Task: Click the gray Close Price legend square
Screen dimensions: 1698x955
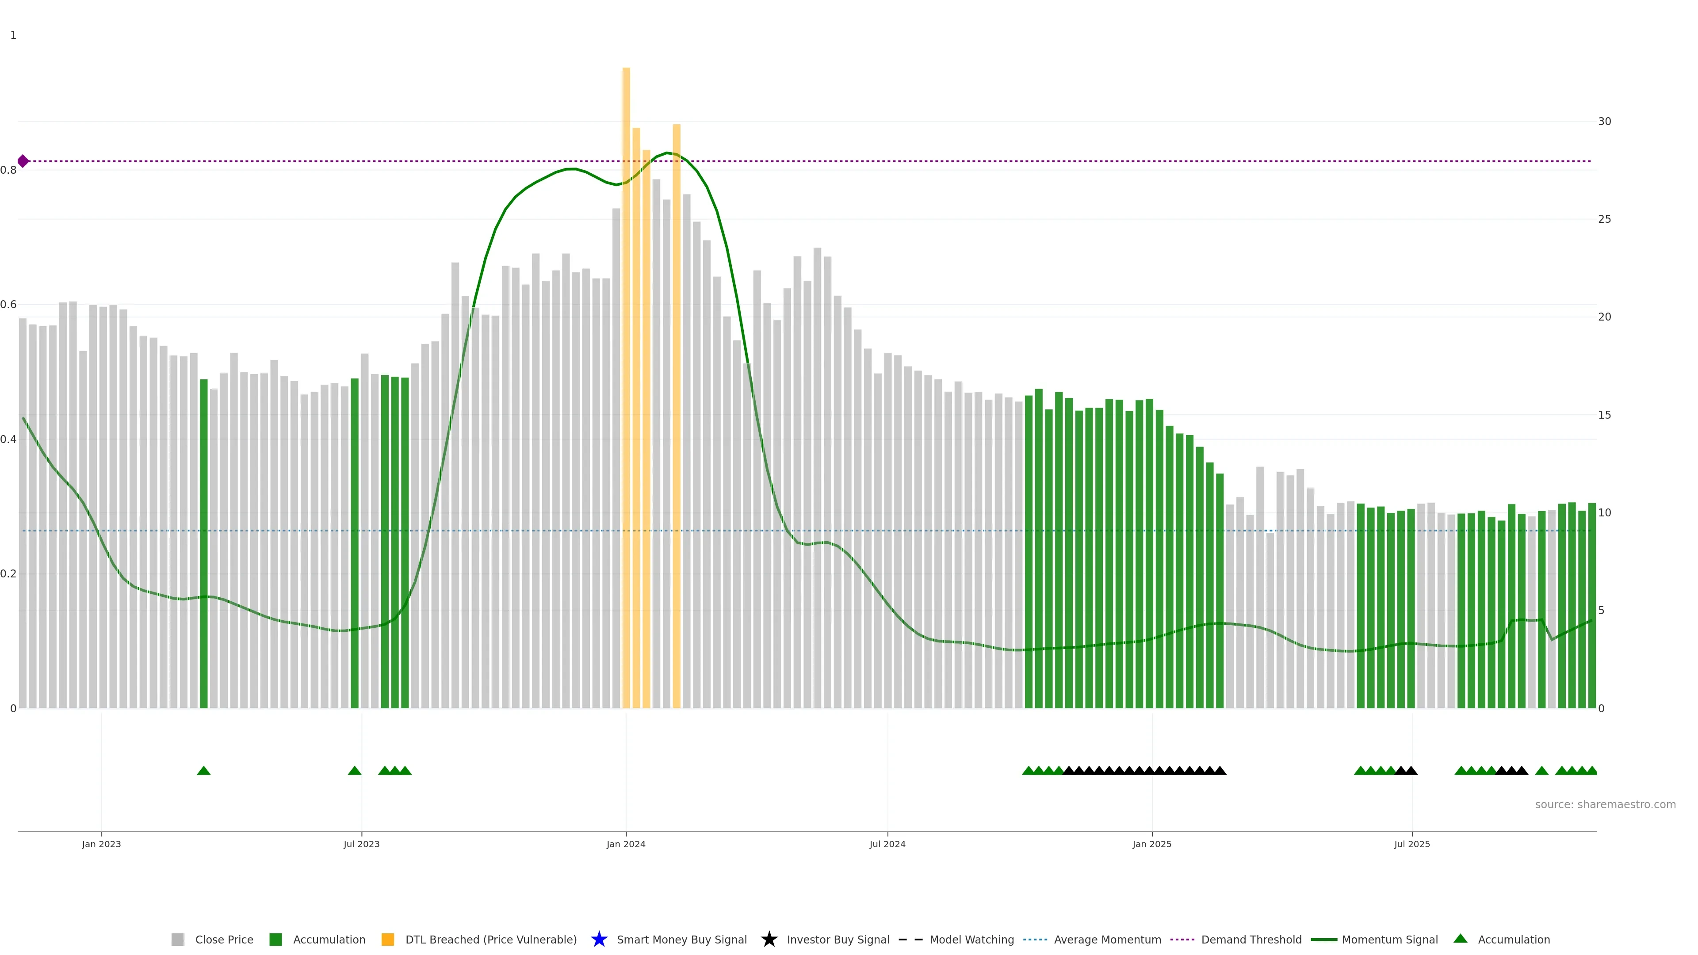Action: [x=177, y=939]
